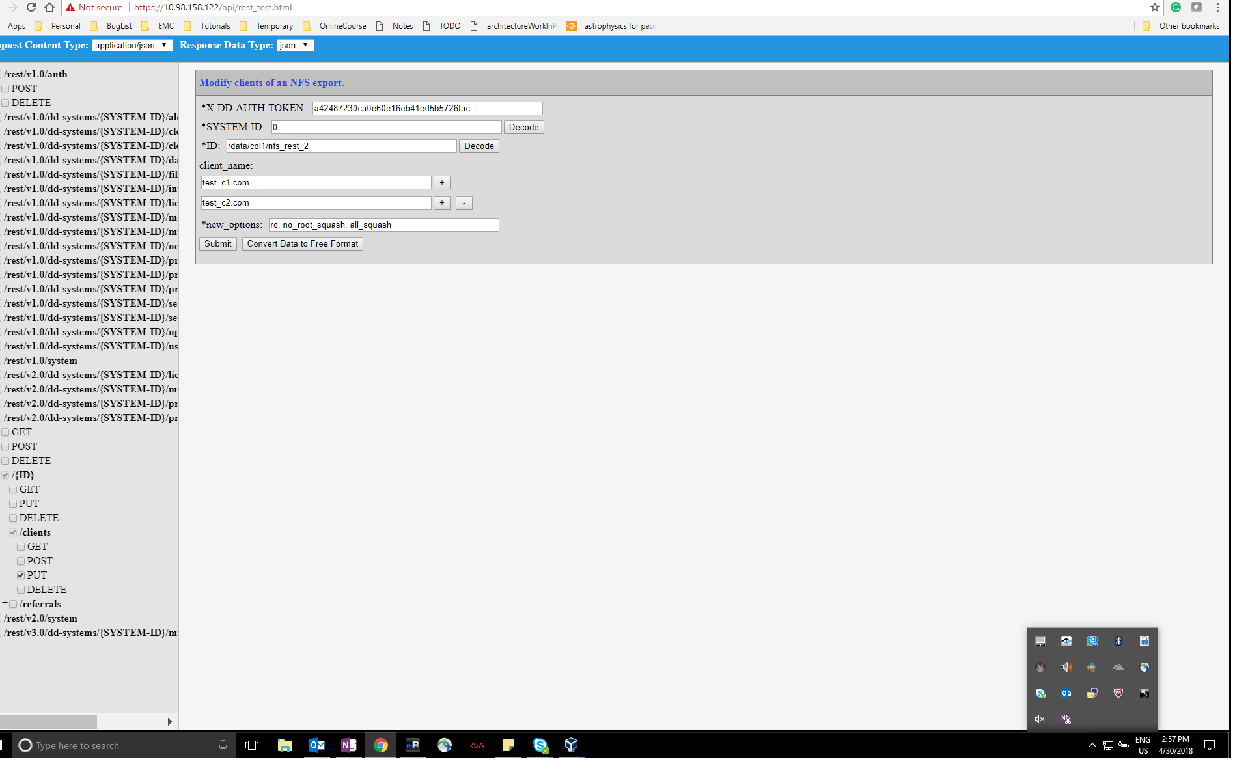Check DELETE under /rest/v1.0/auth
Screen dimensions: 1250x781
(x=5, y=103)
